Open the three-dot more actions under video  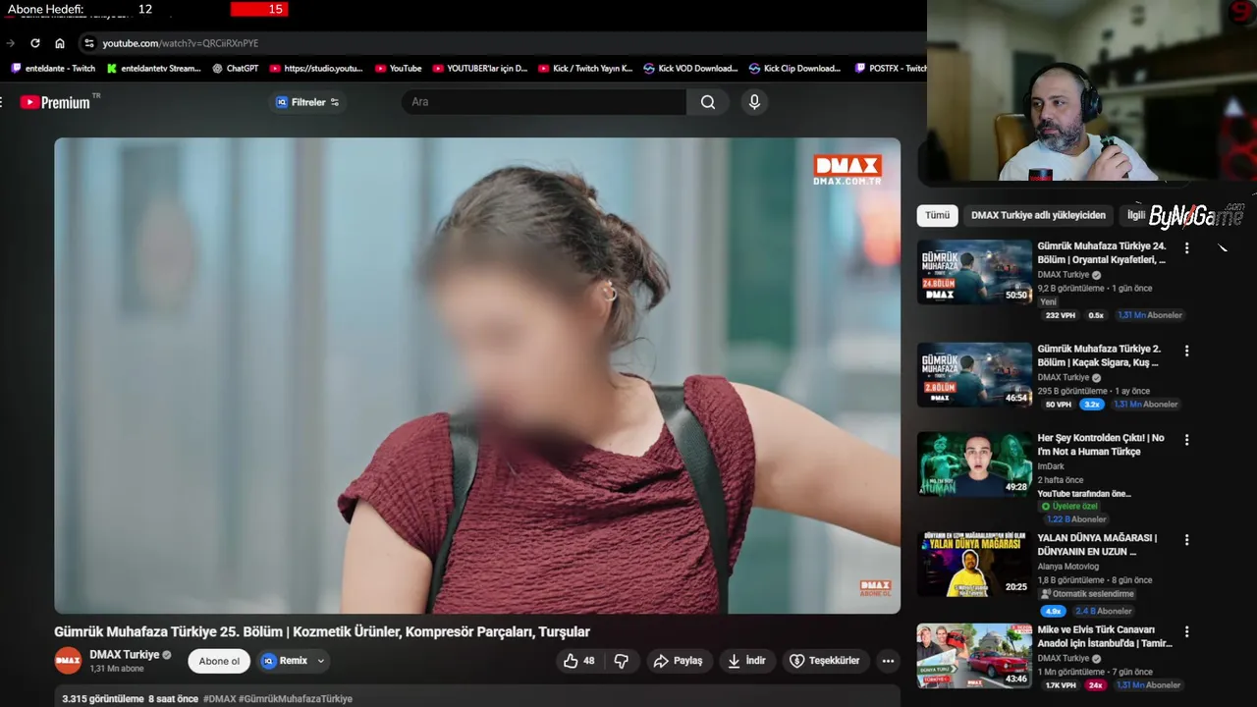[x=888, y=661]
